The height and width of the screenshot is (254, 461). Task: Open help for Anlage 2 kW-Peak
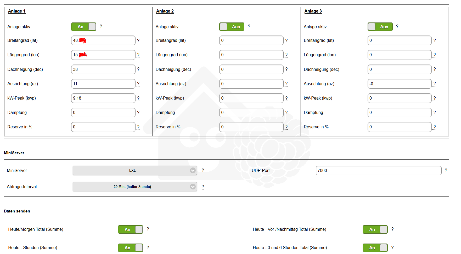(x=286, y=98)
